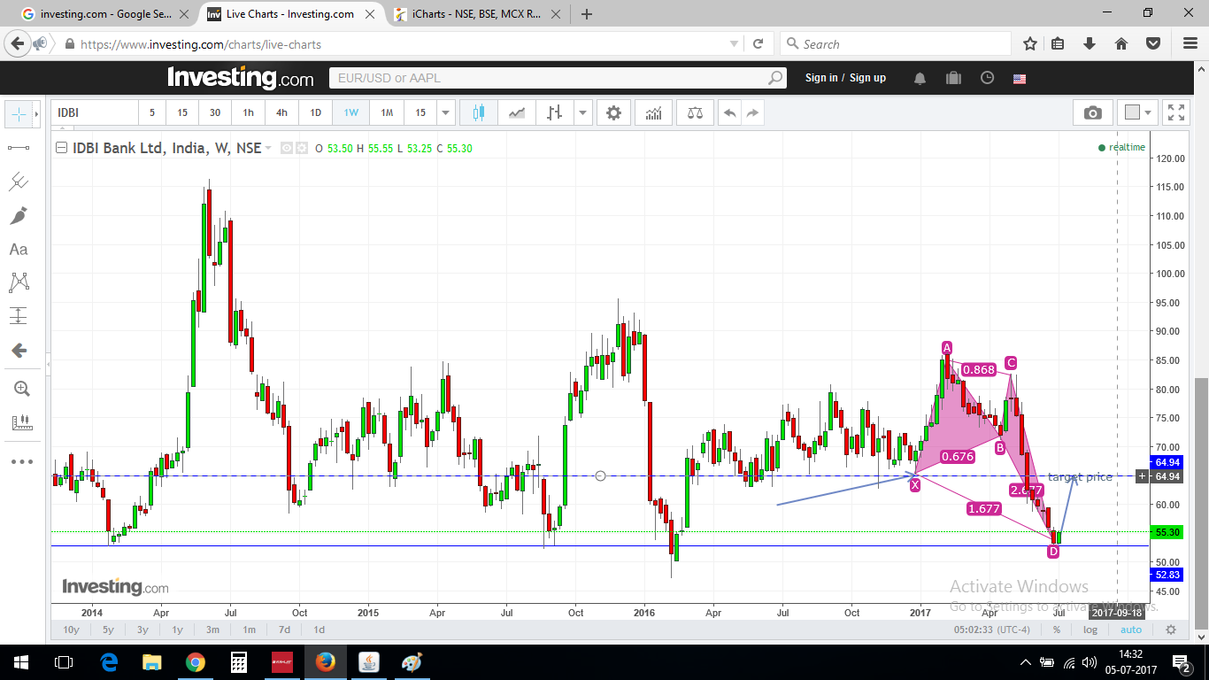Take a chart snapshot with camera icon
This screenshot has height=680, width=1209.
(x=1093, y=112)
